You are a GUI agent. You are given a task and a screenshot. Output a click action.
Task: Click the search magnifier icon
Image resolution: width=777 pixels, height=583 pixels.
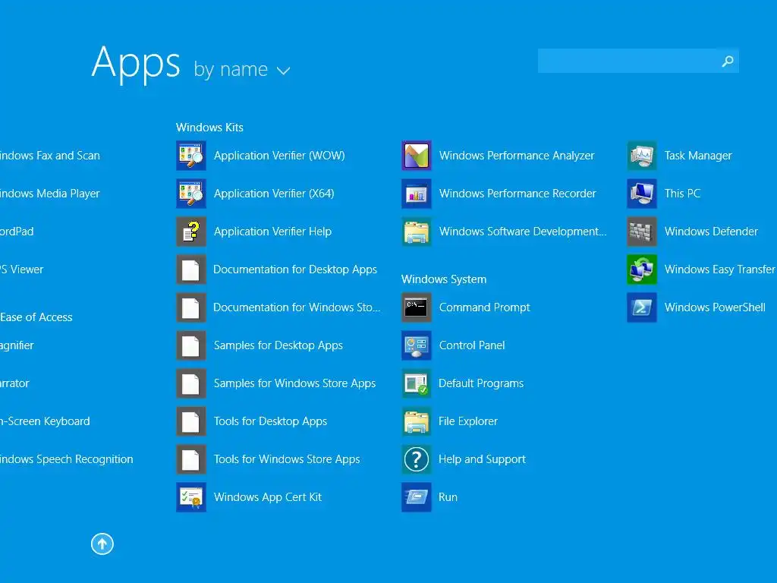(728, 61)
